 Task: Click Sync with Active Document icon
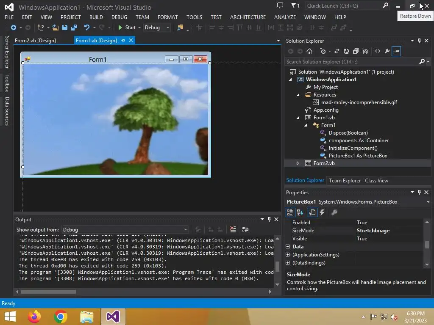coord(337,51)
